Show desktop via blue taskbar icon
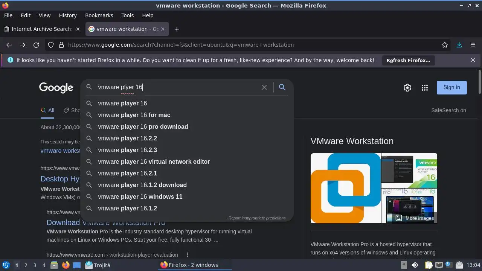This screenshot has height=271, width=482. coord(77,265)
